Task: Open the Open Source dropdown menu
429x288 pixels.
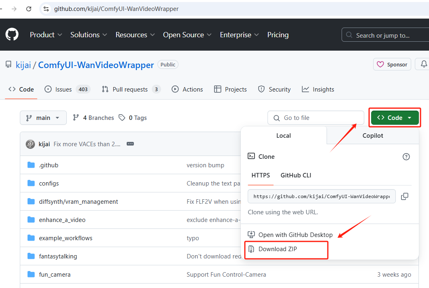Action: point(187,35)
